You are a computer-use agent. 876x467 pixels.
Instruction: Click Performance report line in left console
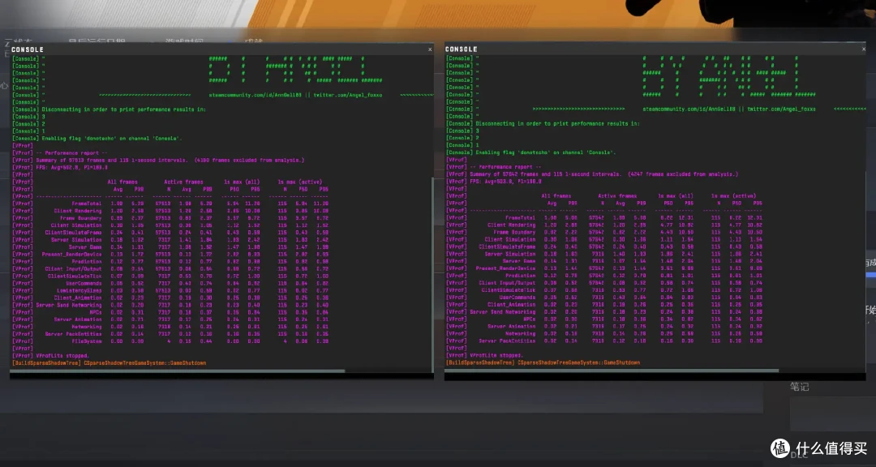(x=60, y=153)
